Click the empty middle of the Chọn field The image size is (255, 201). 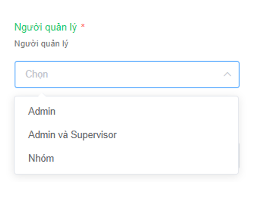point(130,74)
